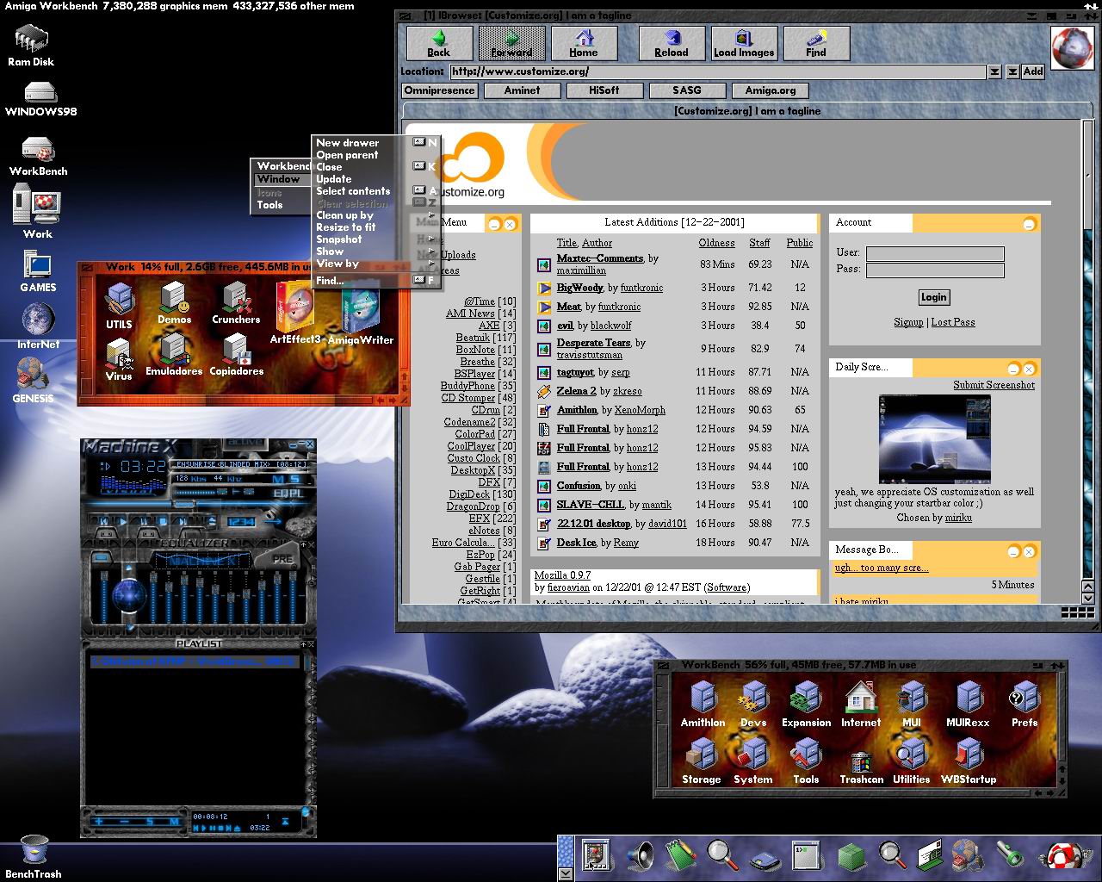Click the Back button in IBrowse
The height and width of the screenshot is (882, 1102).
(439, 43)
